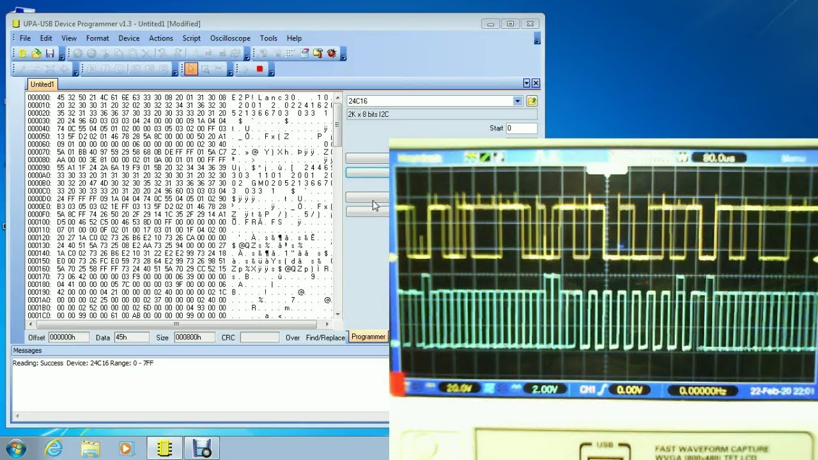Click the Data field showing 45h
The width and height of the screenshot is (818, 460).
(132, 337)
